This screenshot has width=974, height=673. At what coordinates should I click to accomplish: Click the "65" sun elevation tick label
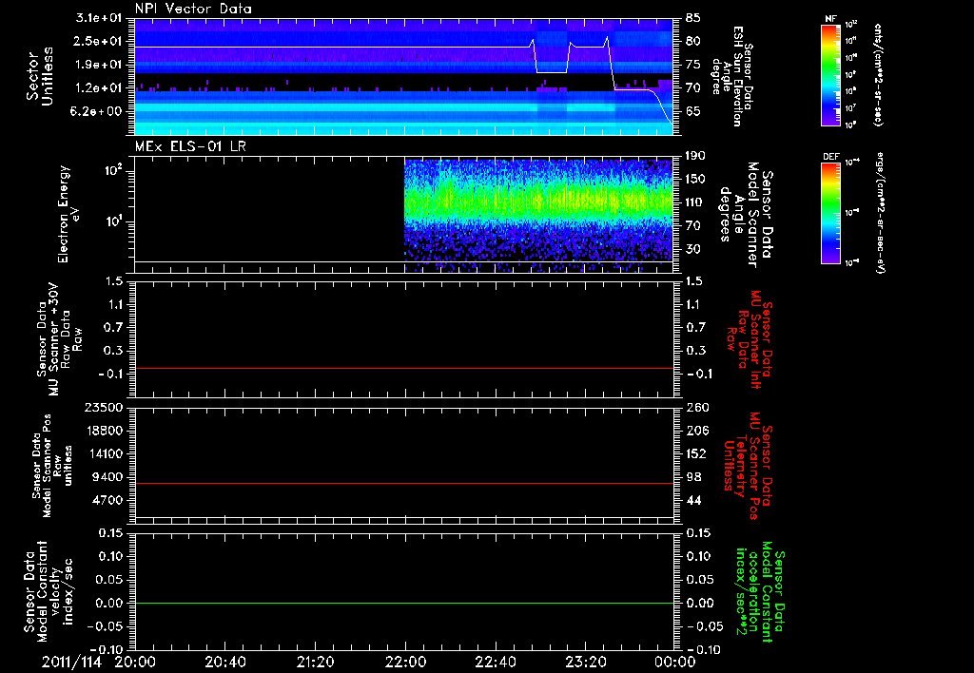coord(693,111)
